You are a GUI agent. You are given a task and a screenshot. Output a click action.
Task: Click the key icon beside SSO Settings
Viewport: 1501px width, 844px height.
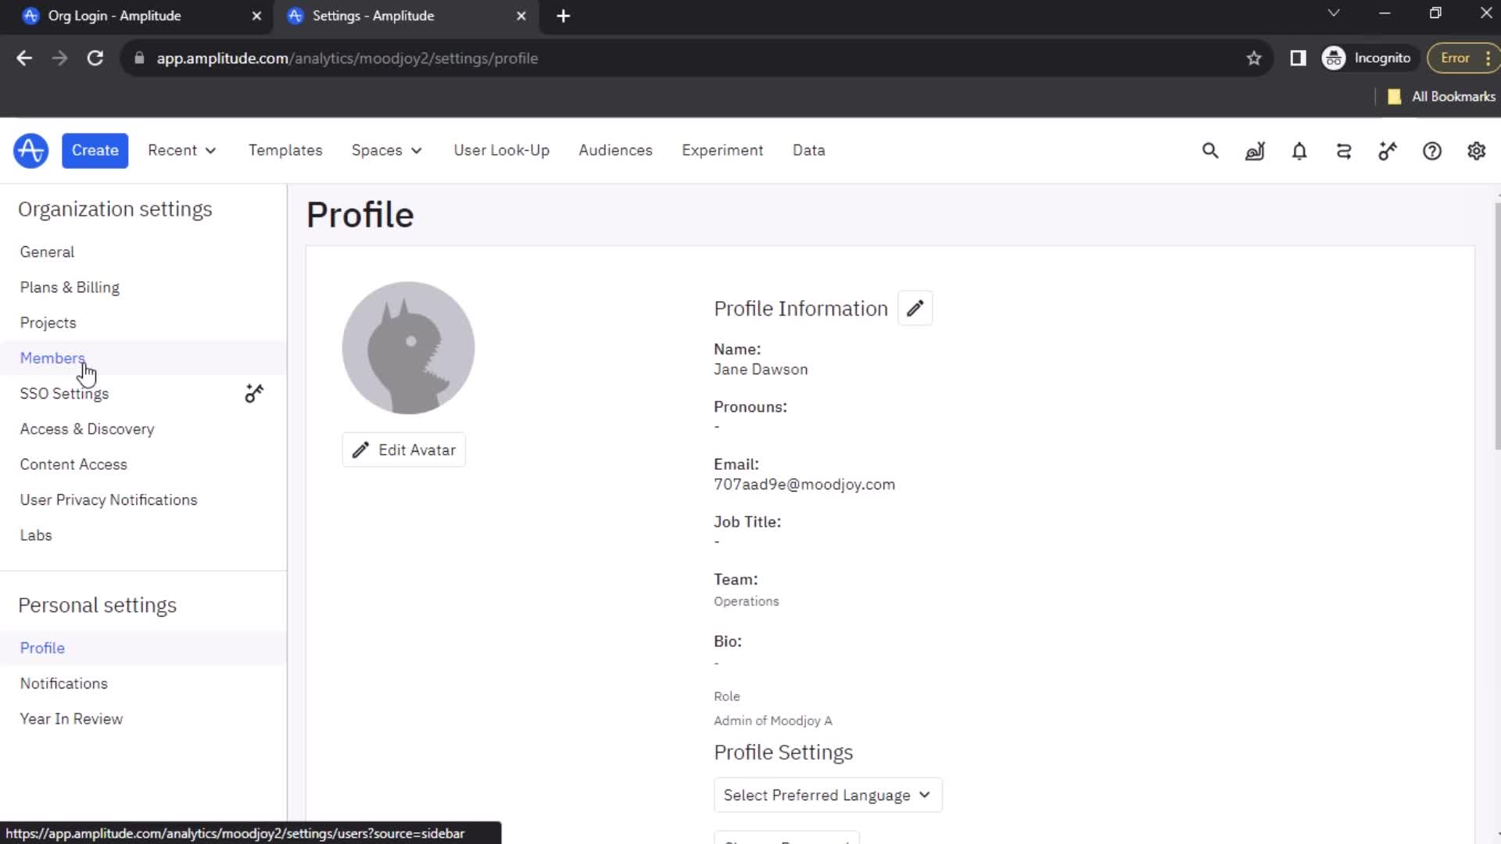[254, 393]
